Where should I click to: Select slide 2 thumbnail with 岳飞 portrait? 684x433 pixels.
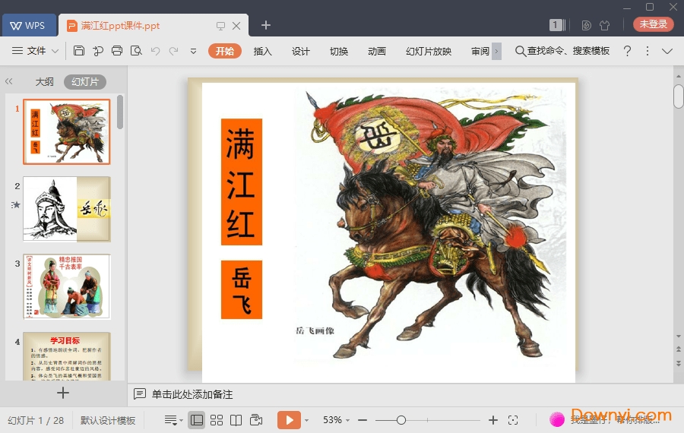(67, 209)
